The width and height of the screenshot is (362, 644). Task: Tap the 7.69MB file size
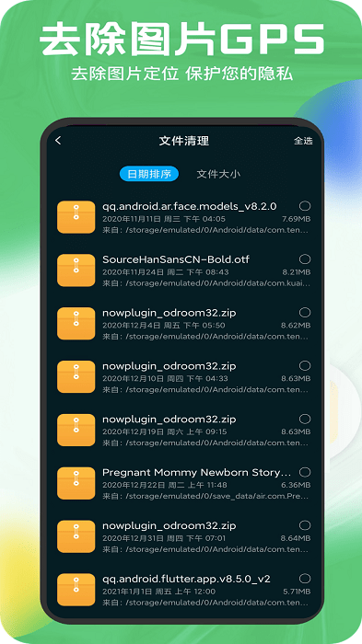[297, 219]
